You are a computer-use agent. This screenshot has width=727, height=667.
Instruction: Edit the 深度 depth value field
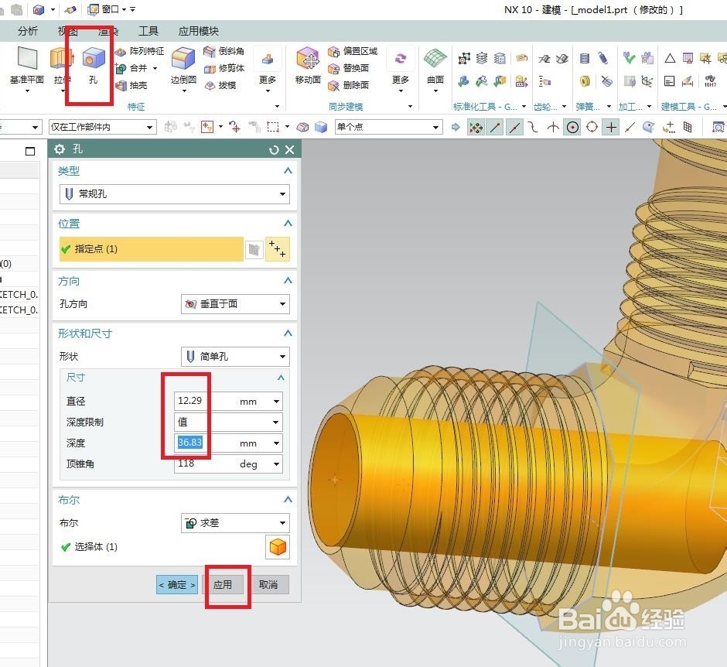190,442
